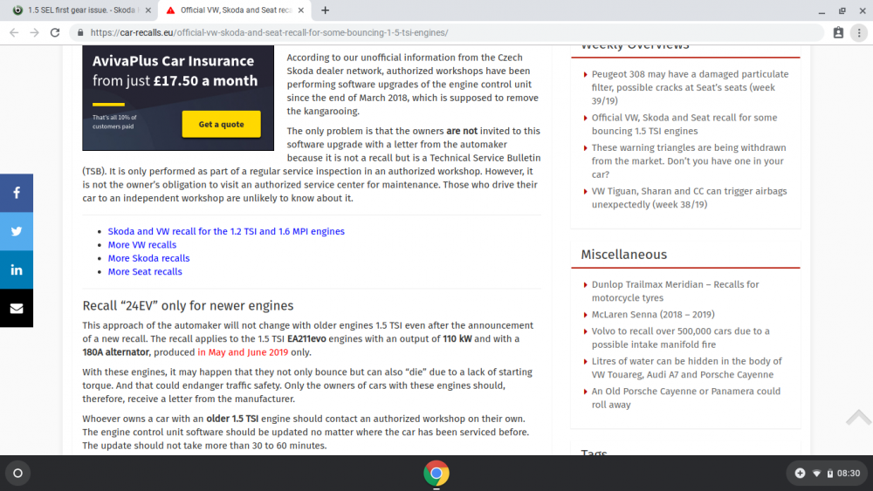
Task: Open VW Tiguan, Sharan and CC airbags article
Action: [x=690, y=197]
